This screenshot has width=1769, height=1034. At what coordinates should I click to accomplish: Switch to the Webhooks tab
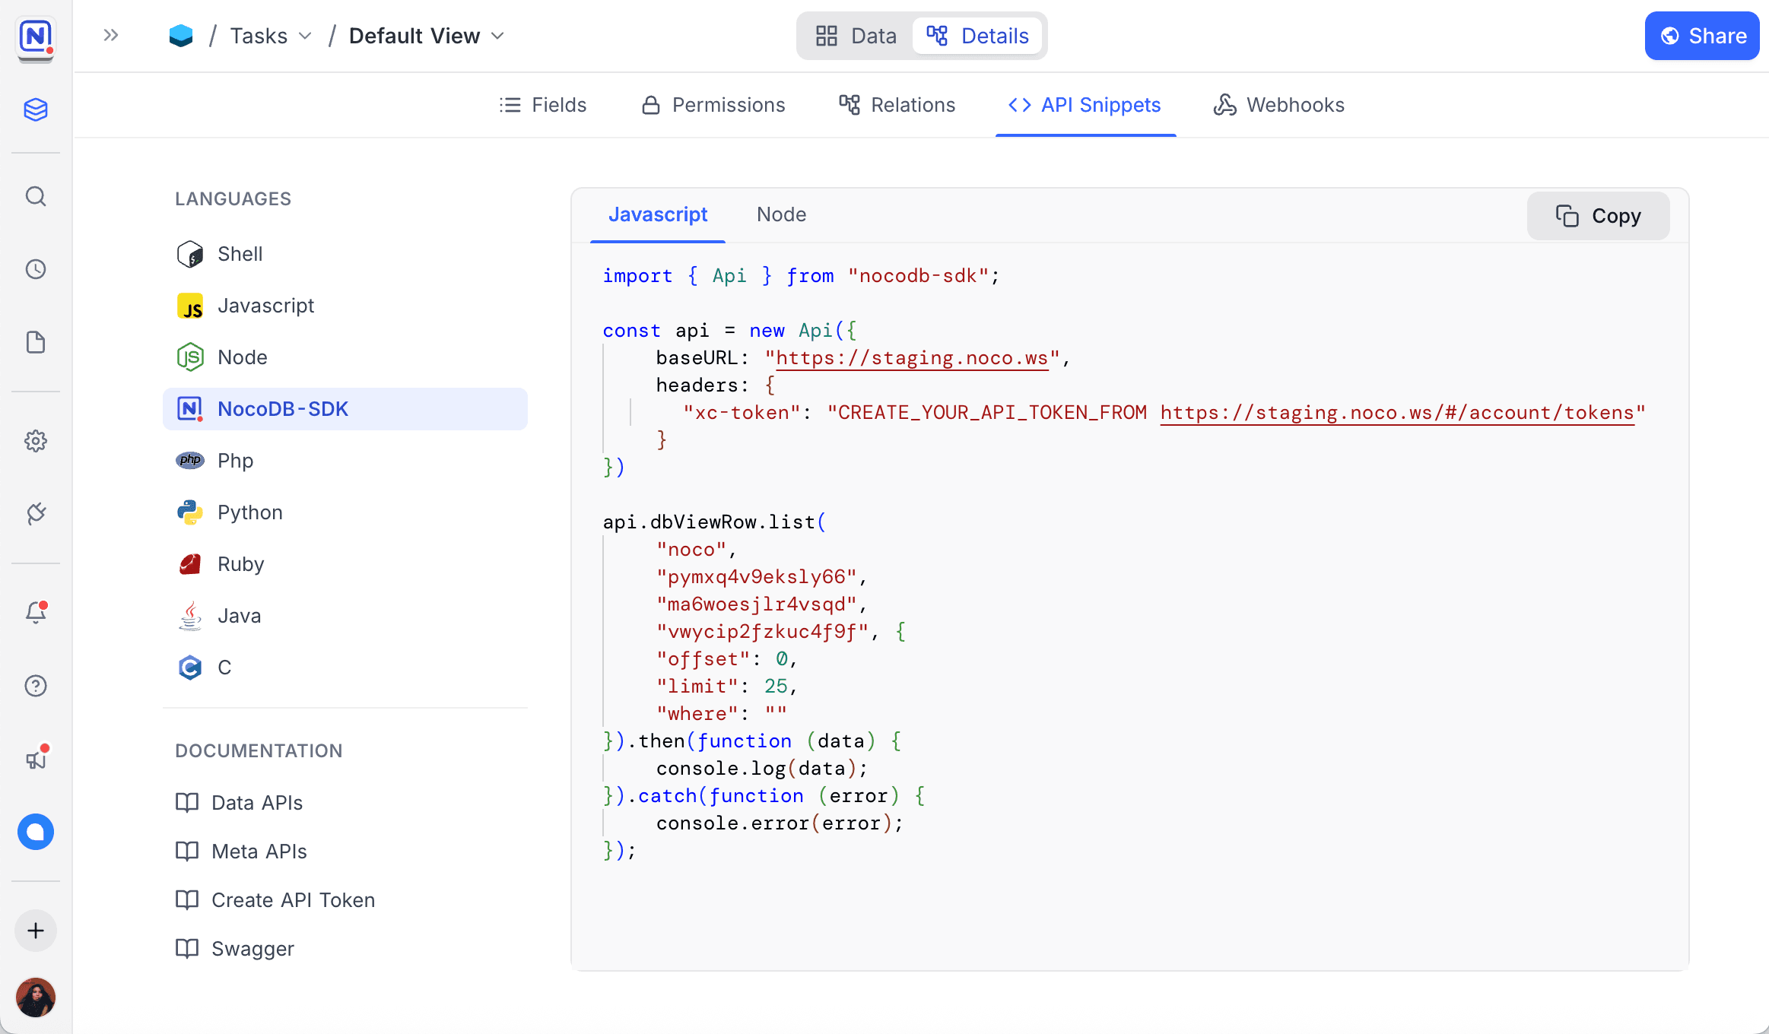(x=1279, y=105)
